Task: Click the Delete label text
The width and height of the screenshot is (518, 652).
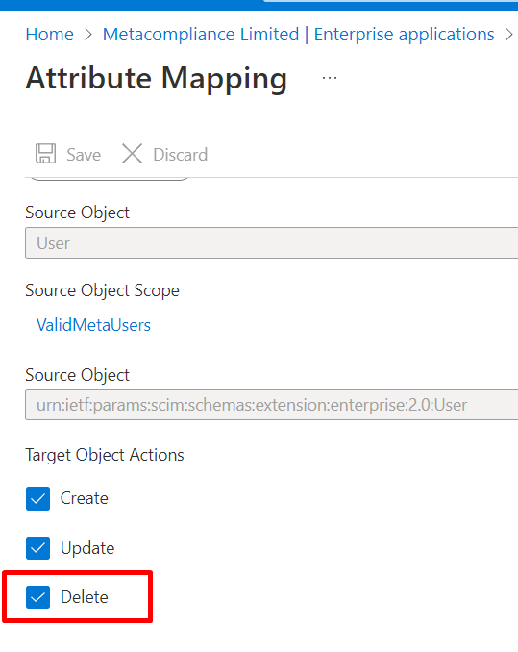Action: pos(85,597)
